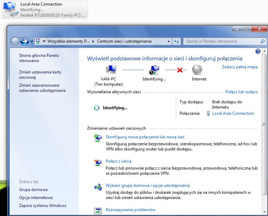Click Wszystkie elementy P... breadcrumb
Viewport: 268px width, 216px height.
[69, 41]
